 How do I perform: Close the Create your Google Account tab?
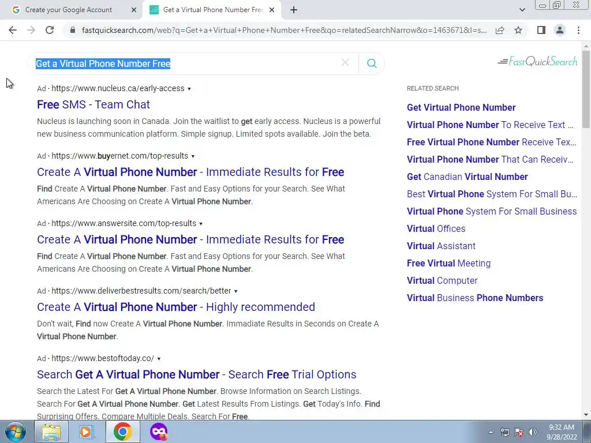134,10
